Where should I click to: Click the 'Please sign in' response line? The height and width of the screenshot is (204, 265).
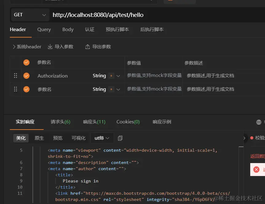tap(81, 181)
